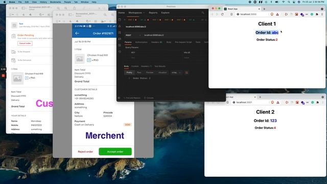Switch response view to Pretty
327x184 pixels.
click(x=129, y=73)
